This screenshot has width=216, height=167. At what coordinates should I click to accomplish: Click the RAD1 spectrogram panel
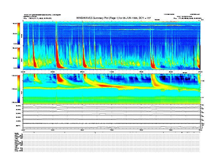(x=112, y=58)
